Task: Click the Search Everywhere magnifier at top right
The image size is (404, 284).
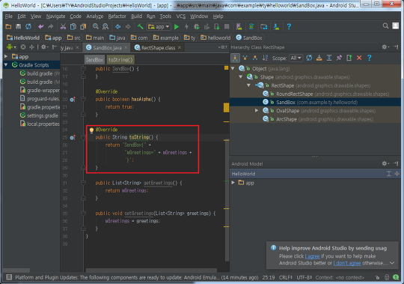Action: point(385,25)
